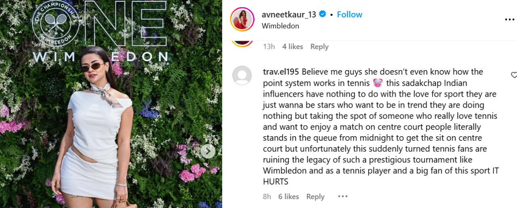
Task: Reply to the 13h-old comment
Action: click(x=319, y=47)
